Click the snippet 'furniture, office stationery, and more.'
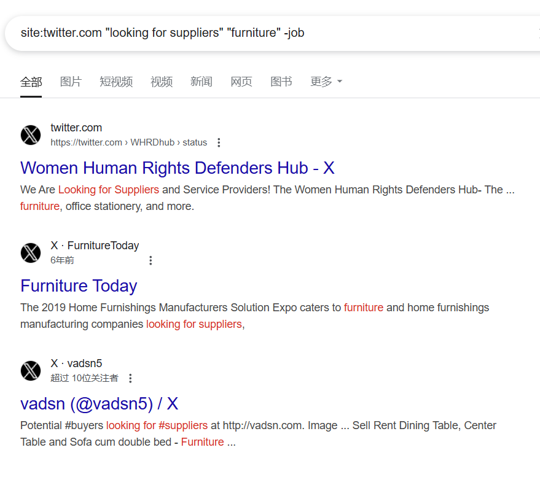The height and width of the screenshot is (477, 540). pyautogui.click(x=107, y=206)
